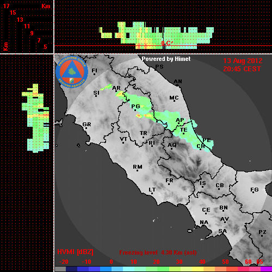Screen dimensions: 272x272
Task: Click the Protezione Civile Regione Abruzzo logo
Action: point(72,72)
